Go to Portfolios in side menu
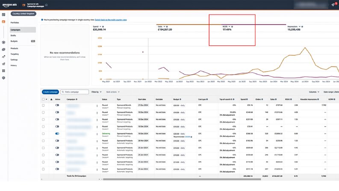Viewport: 339px width, 191px height. pos(15,23)
